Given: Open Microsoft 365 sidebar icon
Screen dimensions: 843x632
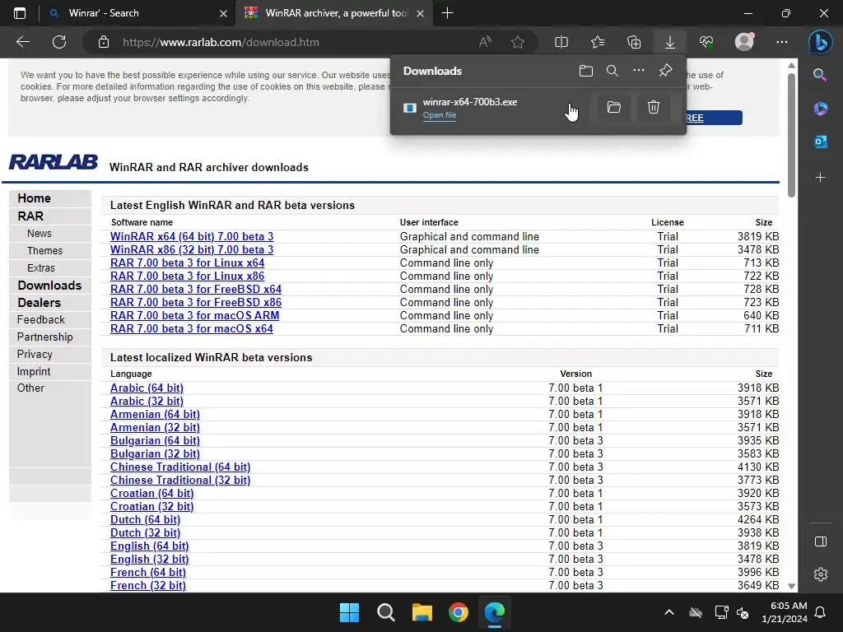Looking at the screenshot, I should click(x=821, y=108).
